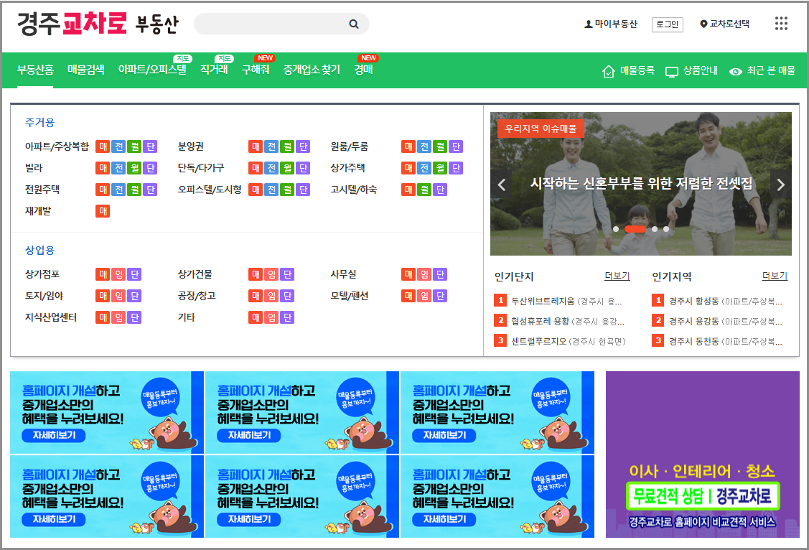
Task: Toggle the 전 filter for 원룸/투룸
Action: [424, 146]
